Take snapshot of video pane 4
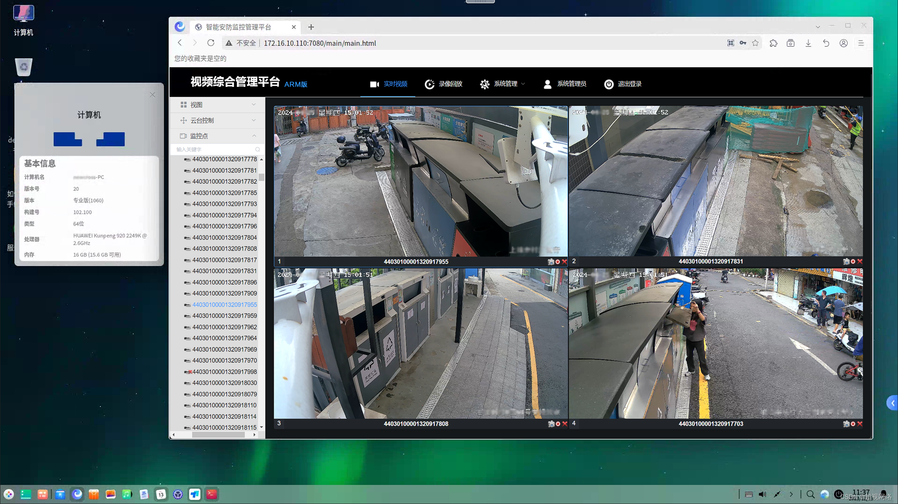Image resolution: width=898 pixels, height=504 pixels. point(846,424)
